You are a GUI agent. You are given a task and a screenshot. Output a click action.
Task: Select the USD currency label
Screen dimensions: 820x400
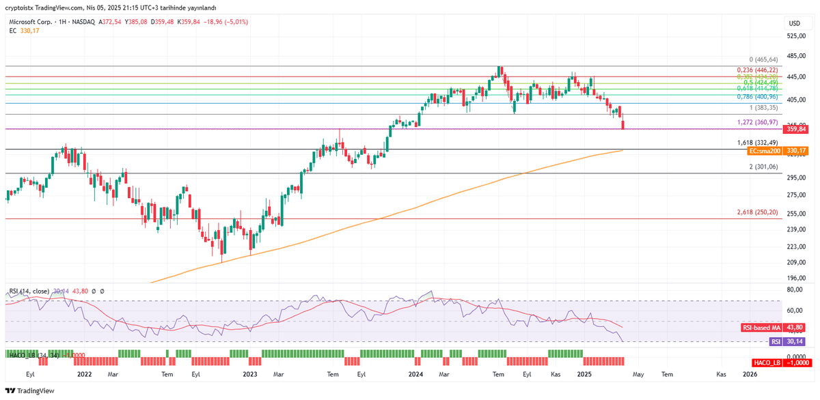click(798, 21)
